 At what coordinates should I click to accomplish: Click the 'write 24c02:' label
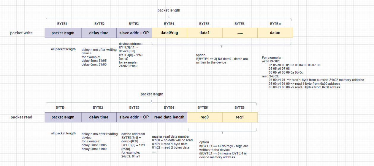271,61
